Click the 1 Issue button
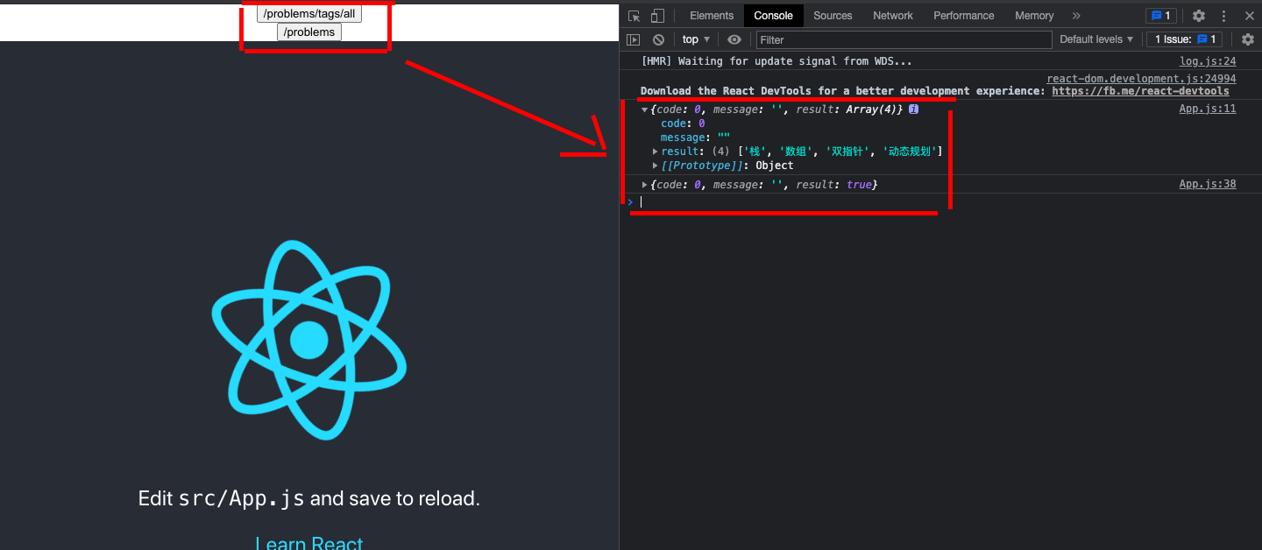The image size is (1262, 550). point(1184,39)
